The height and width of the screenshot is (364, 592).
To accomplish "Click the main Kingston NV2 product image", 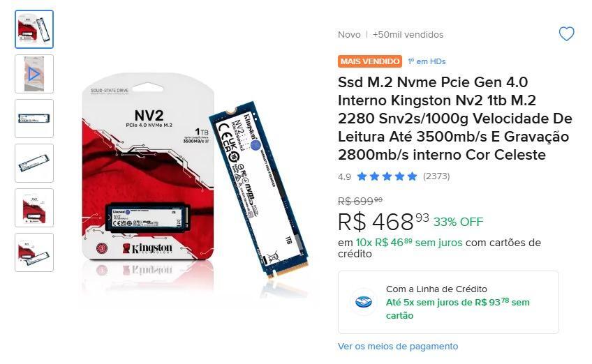I will pos(195,181).
